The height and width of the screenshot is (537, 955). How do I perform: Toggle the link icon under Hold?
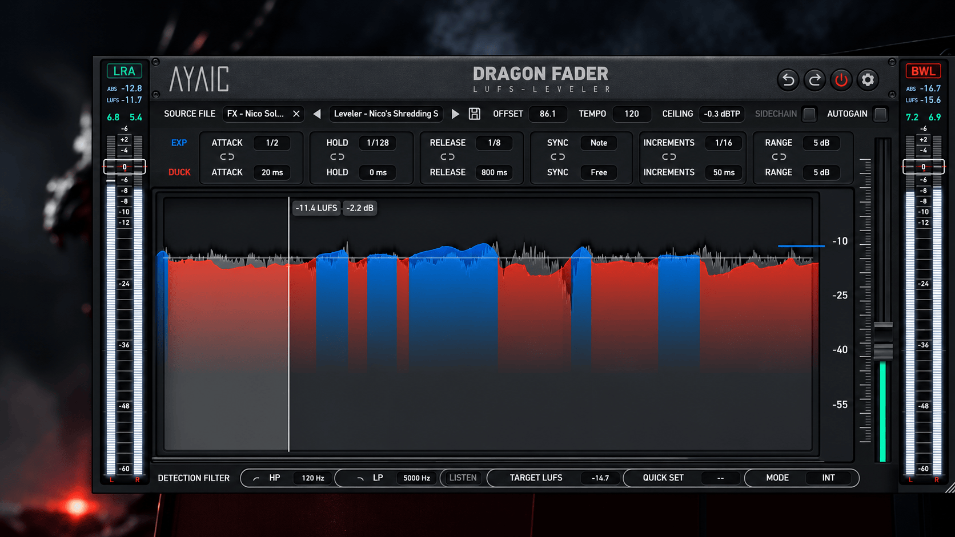tap(337, 156)
